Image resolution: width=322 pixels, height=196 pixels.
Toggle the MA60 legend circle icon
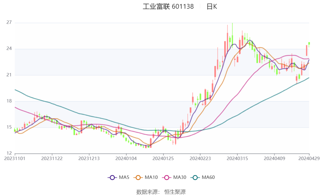pos(195,177)
